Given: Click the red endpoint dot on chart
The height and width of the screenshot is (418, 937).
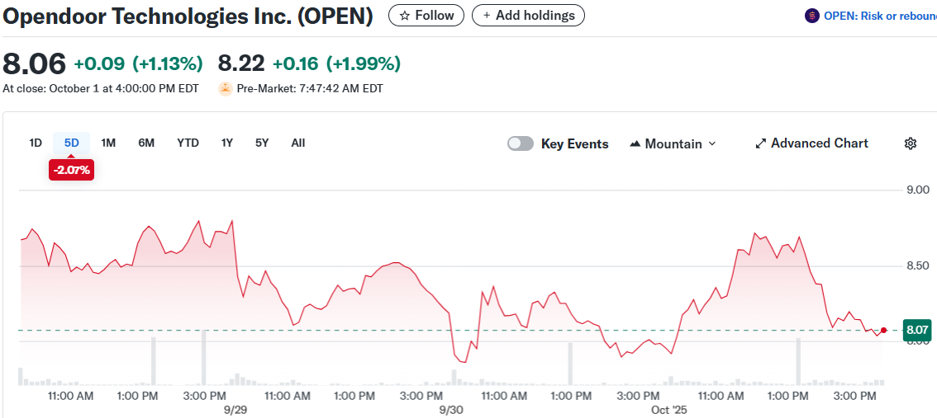Looking at the screenshot, I should coord(884,331).
